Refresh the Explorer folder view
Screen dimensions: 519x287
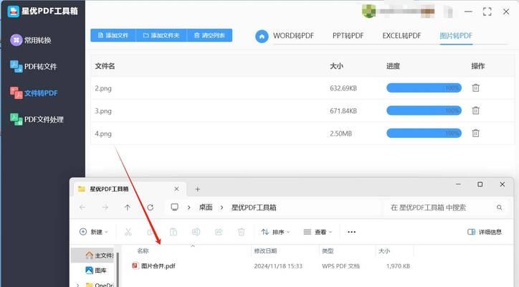click(x=151, y=207)
